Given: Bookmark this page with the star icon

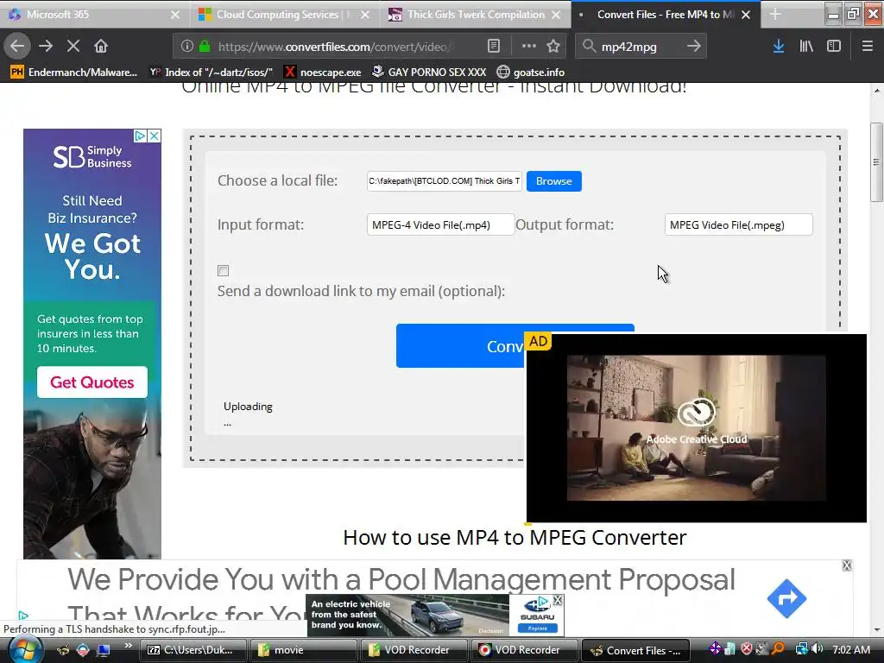Looking at the screenshot, I should [553, 47].
